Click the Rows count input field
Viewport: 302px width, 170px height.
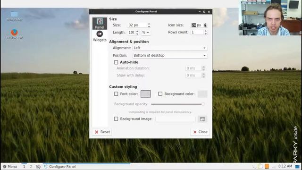point(197,33)
